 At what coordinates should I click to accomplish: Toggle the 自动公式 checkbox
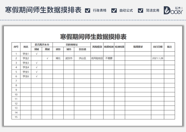pyautogui.click(x=114, y=10)
